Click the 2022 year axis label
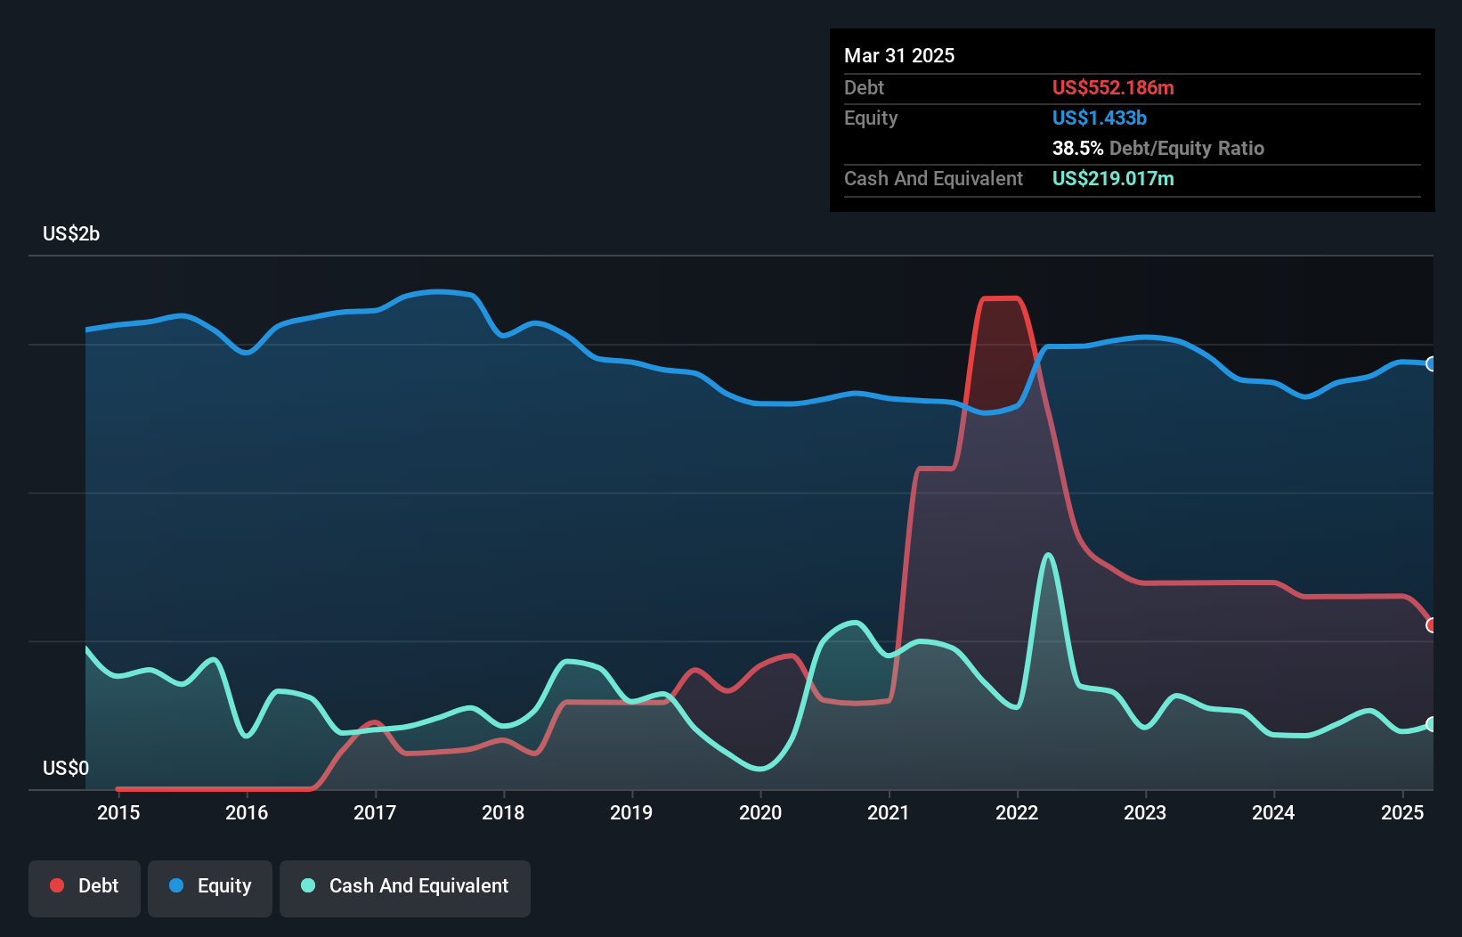 1017,812
